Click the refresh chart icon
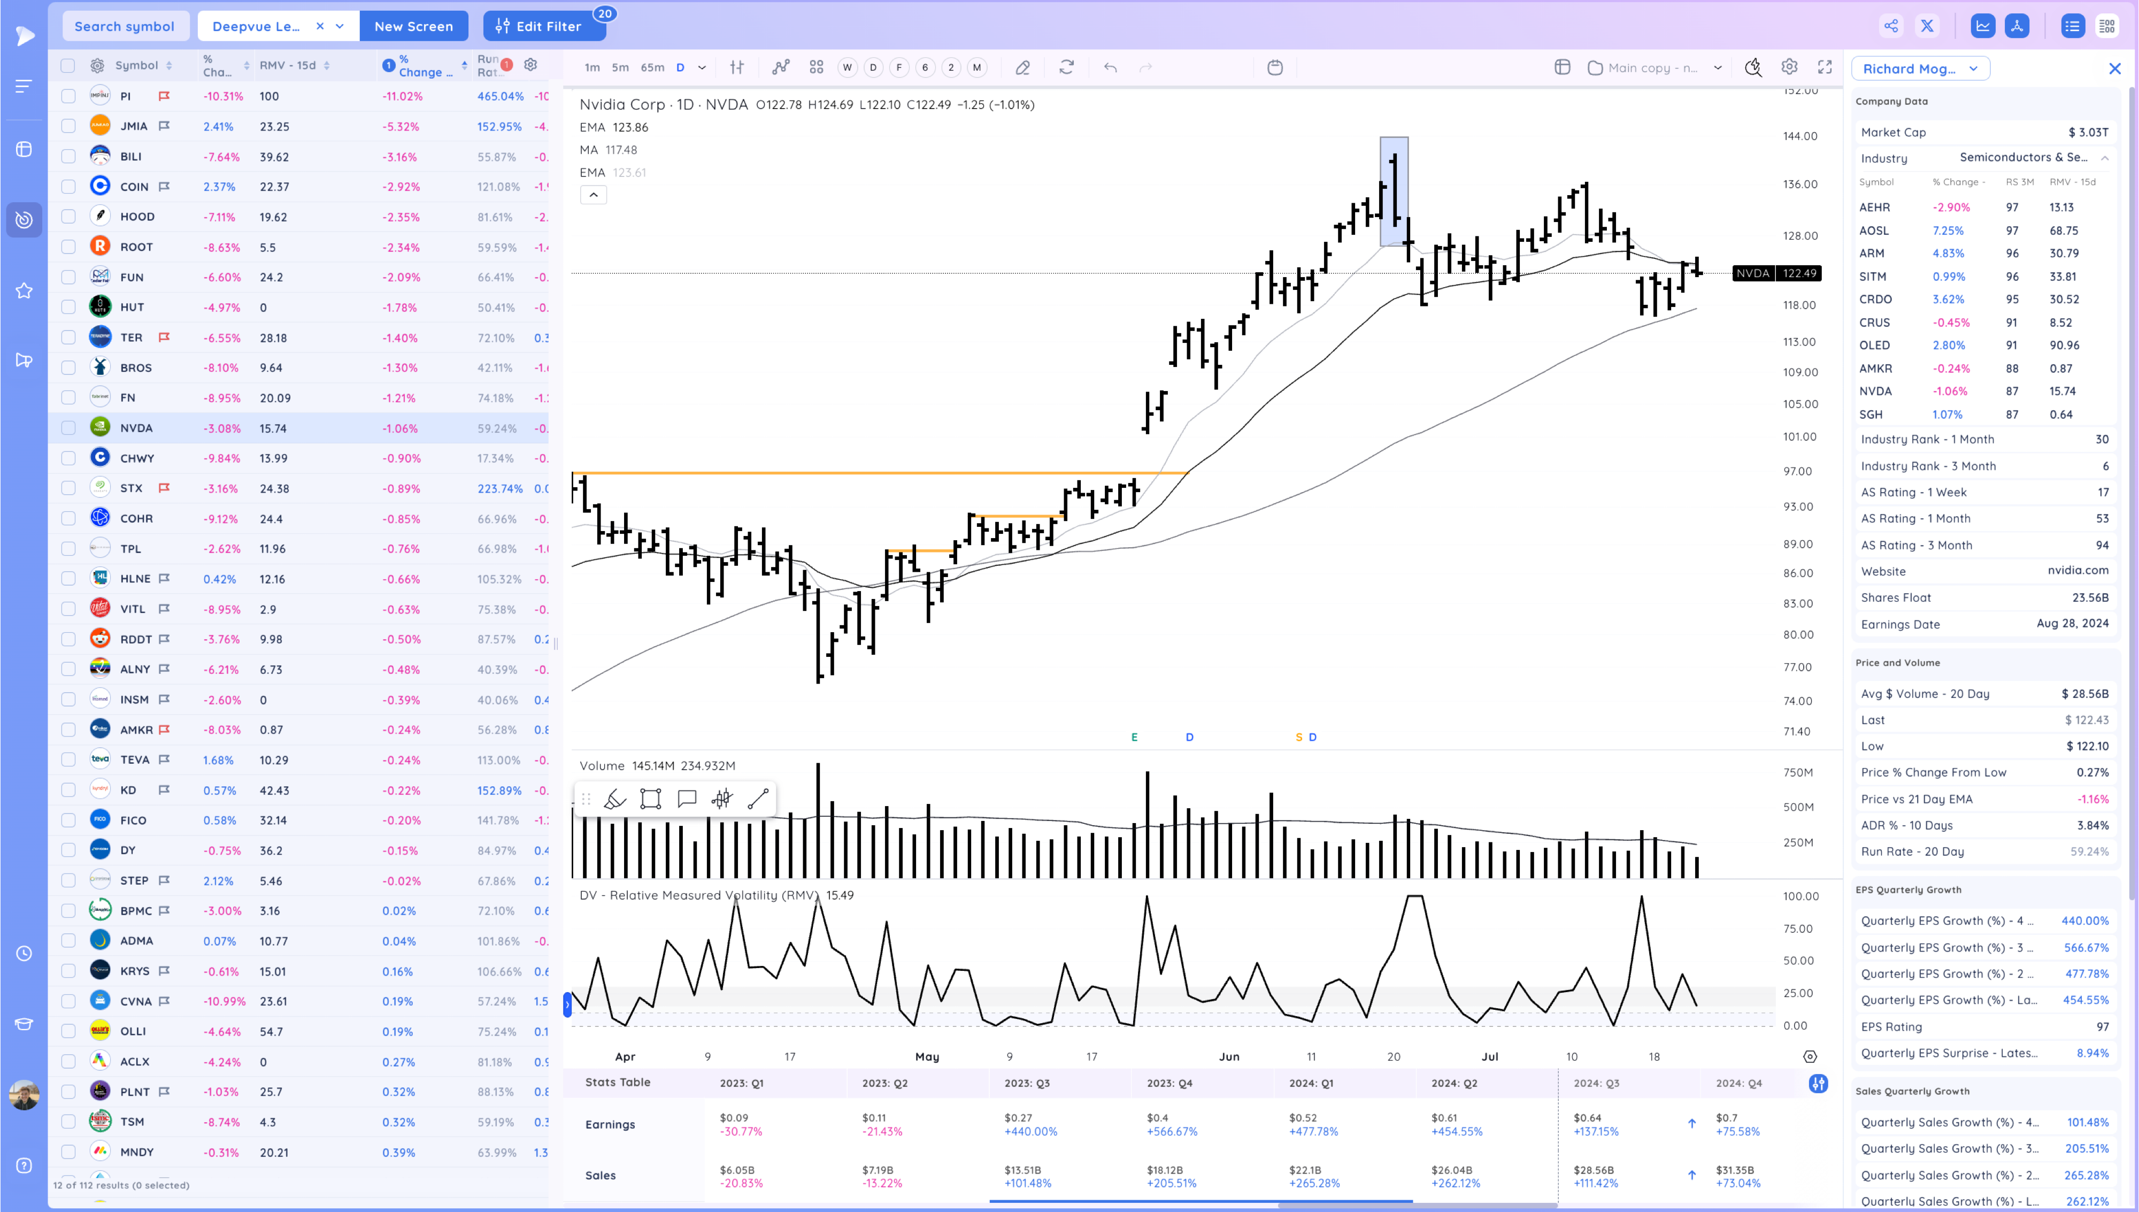The image size is (2139, 1212). (1067, 67)
